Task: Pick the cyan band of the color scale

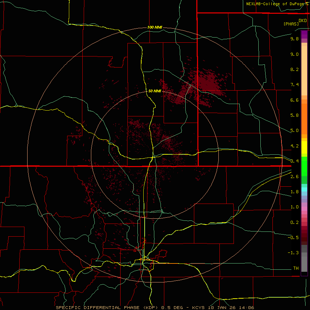Action: [304, 189]
